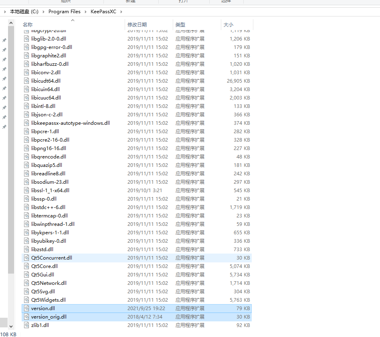
Task: Click the version.dll file icon
Action: pos(26,309)
